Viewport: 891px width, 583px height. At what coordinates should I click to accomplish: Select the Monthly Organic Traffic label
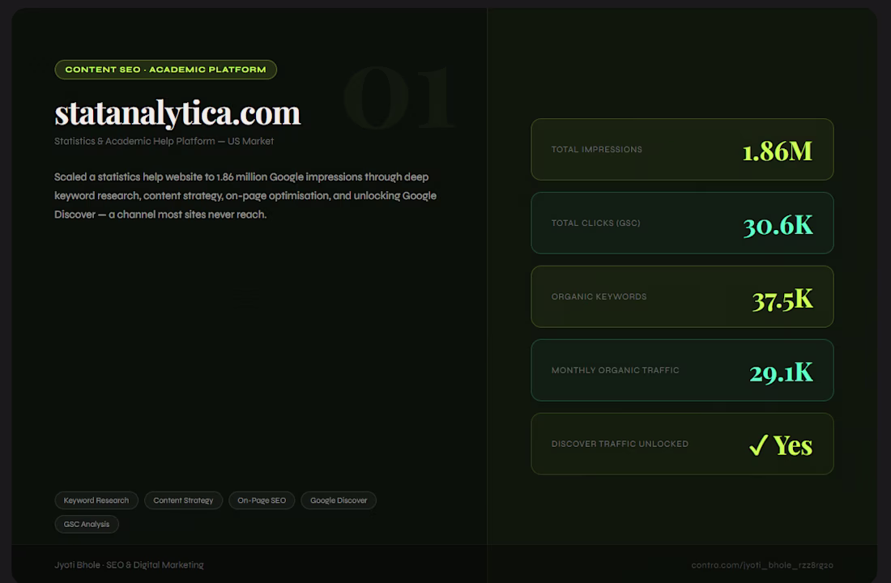[615, 370]
